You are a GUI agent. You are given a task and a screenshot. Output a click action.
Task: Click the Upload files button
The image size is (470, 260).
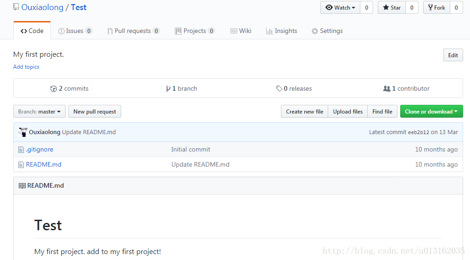tap(348, 112)
